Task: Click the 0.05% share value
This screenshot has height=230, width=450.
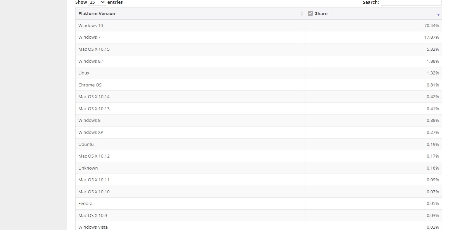Action: [433, 203]
